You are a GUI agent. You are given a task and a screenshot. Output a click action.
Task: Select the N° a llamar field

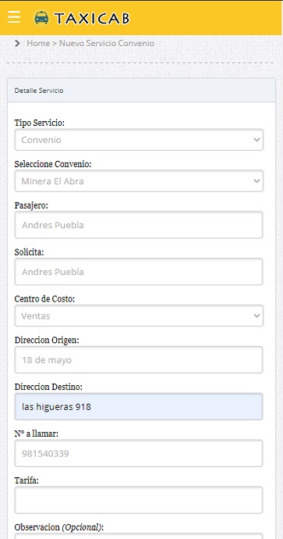coord(139,453)
